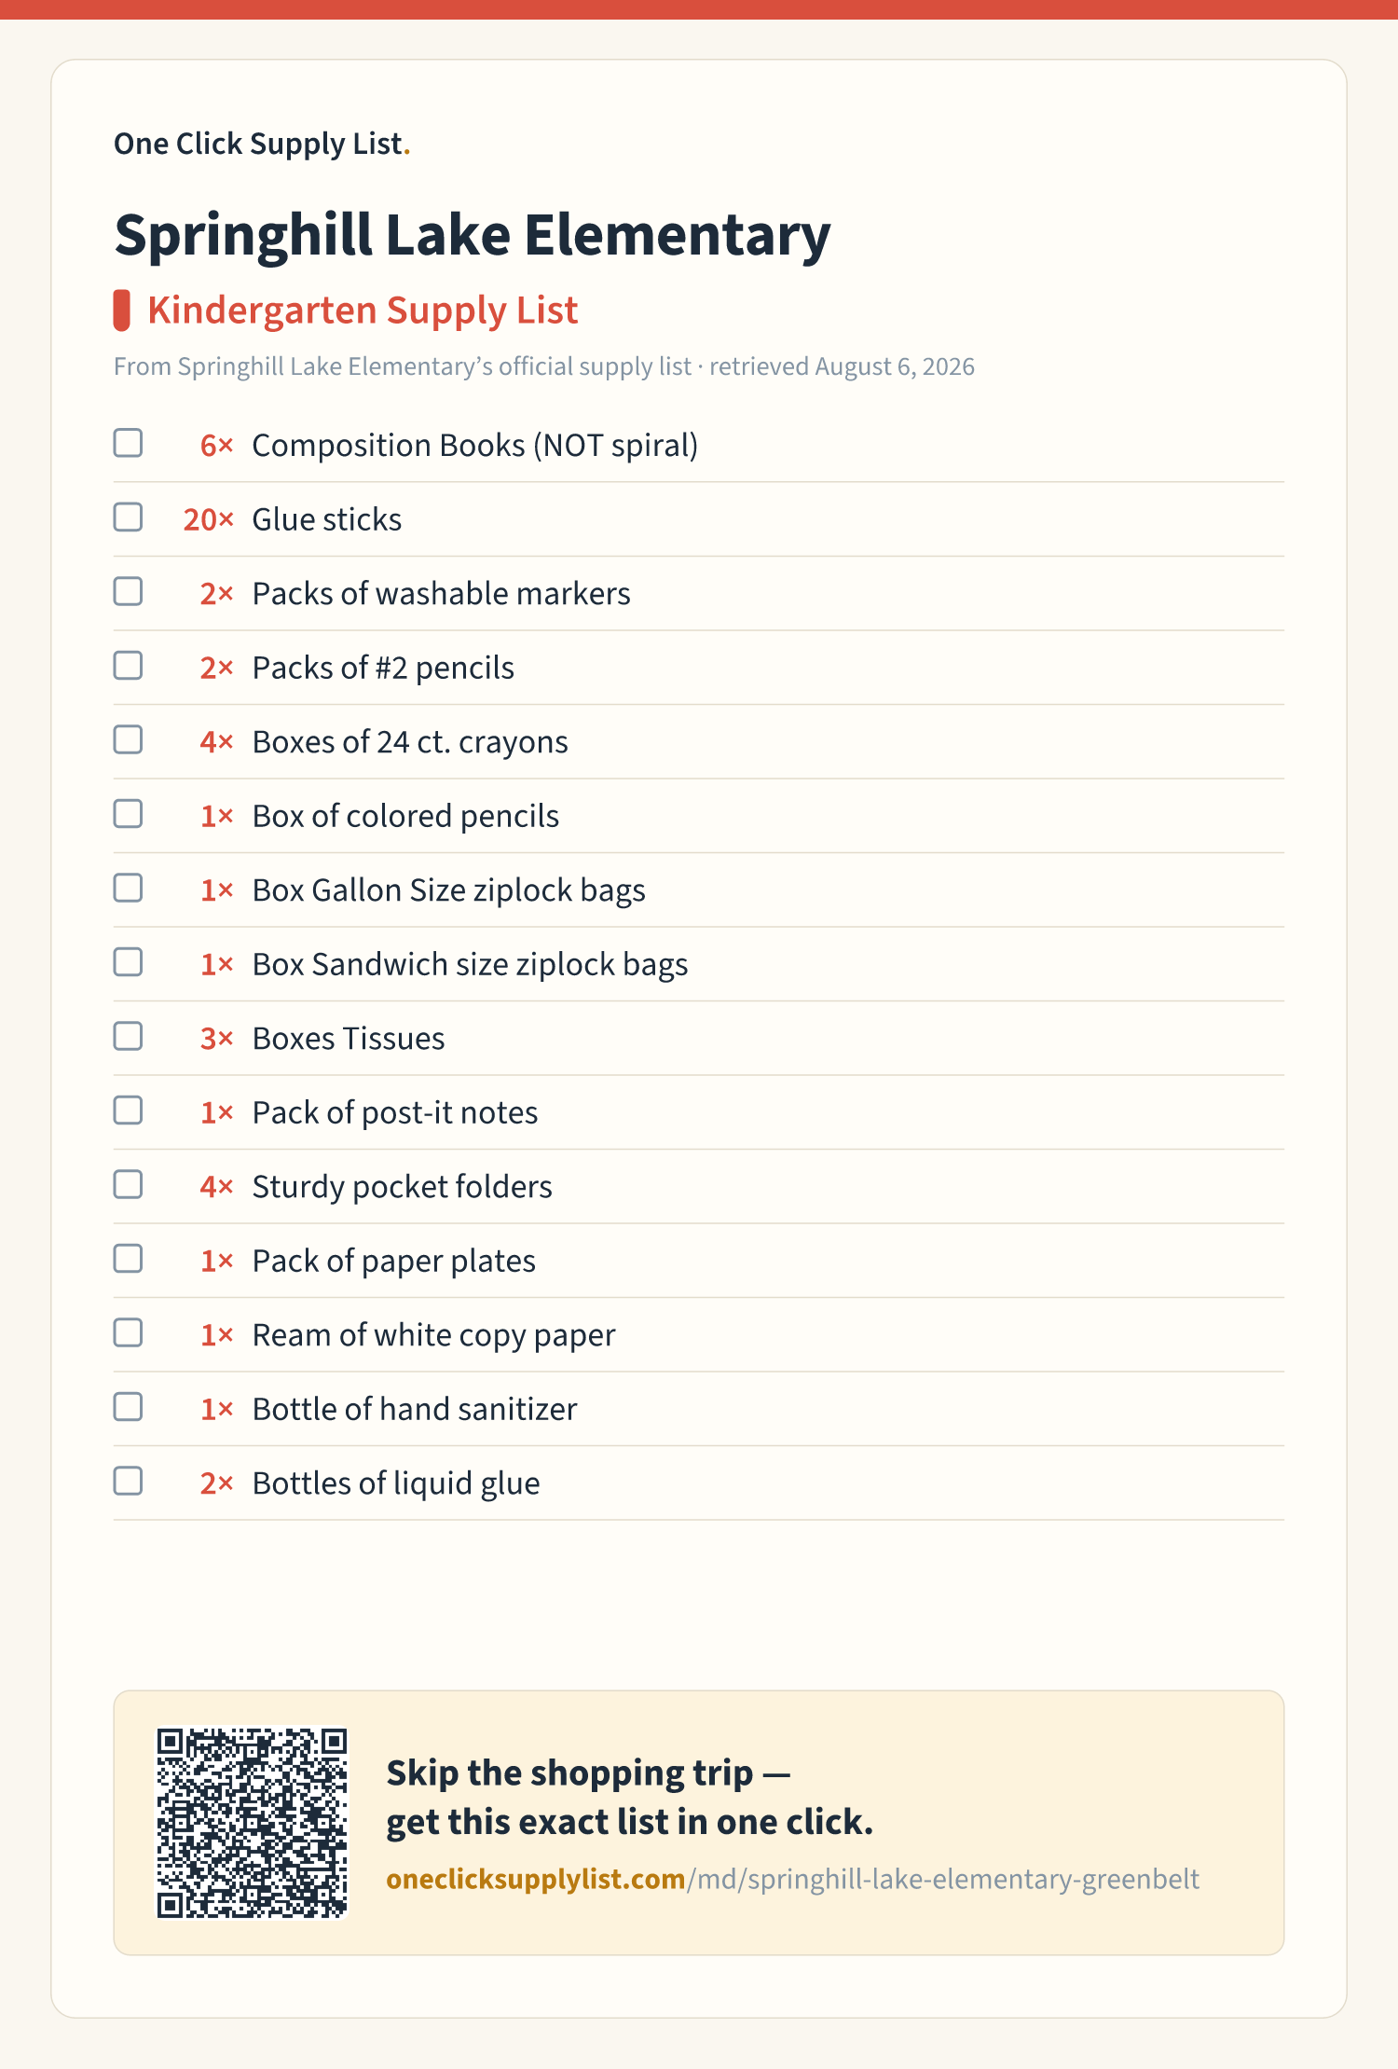The height and width of the screenshot is (2069, 1398).
Task: Check the Pack of paper plates box
Action: (x=128, y=1259)
